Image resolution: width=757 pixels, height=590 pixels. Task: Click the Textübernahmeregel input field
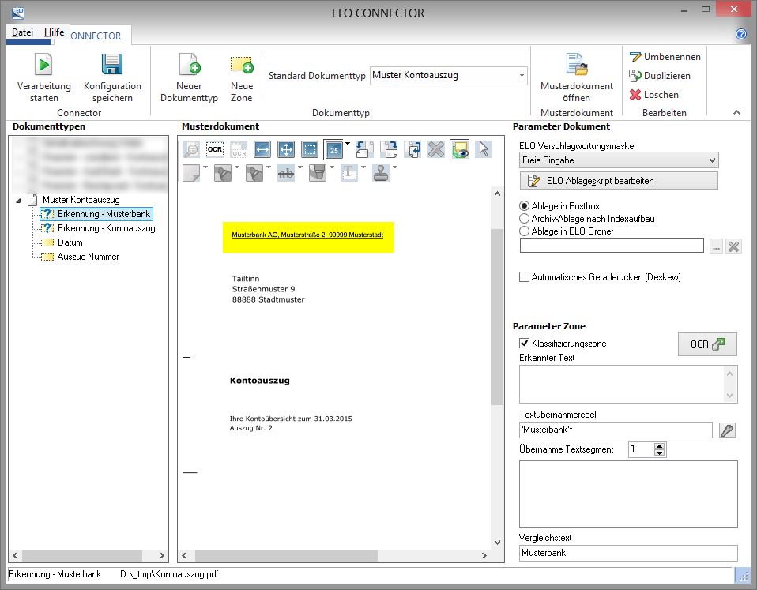tap(616, 430)
